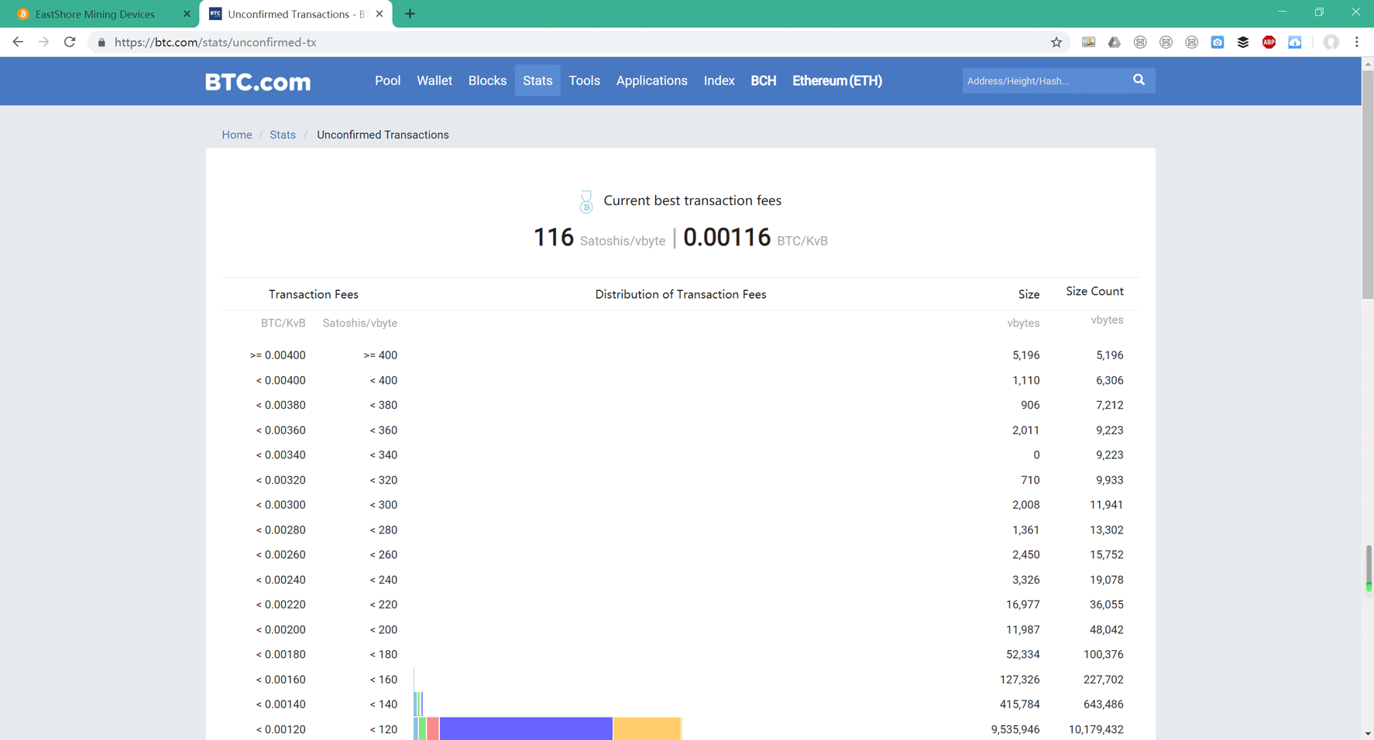Open the Stats menu

[x=538, y=81]
